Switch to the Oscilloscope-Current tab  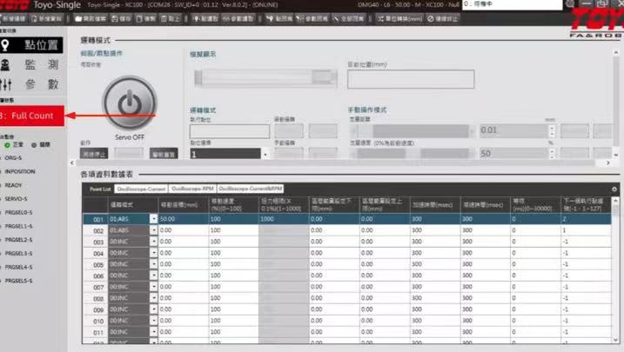(x=141, y=188)
